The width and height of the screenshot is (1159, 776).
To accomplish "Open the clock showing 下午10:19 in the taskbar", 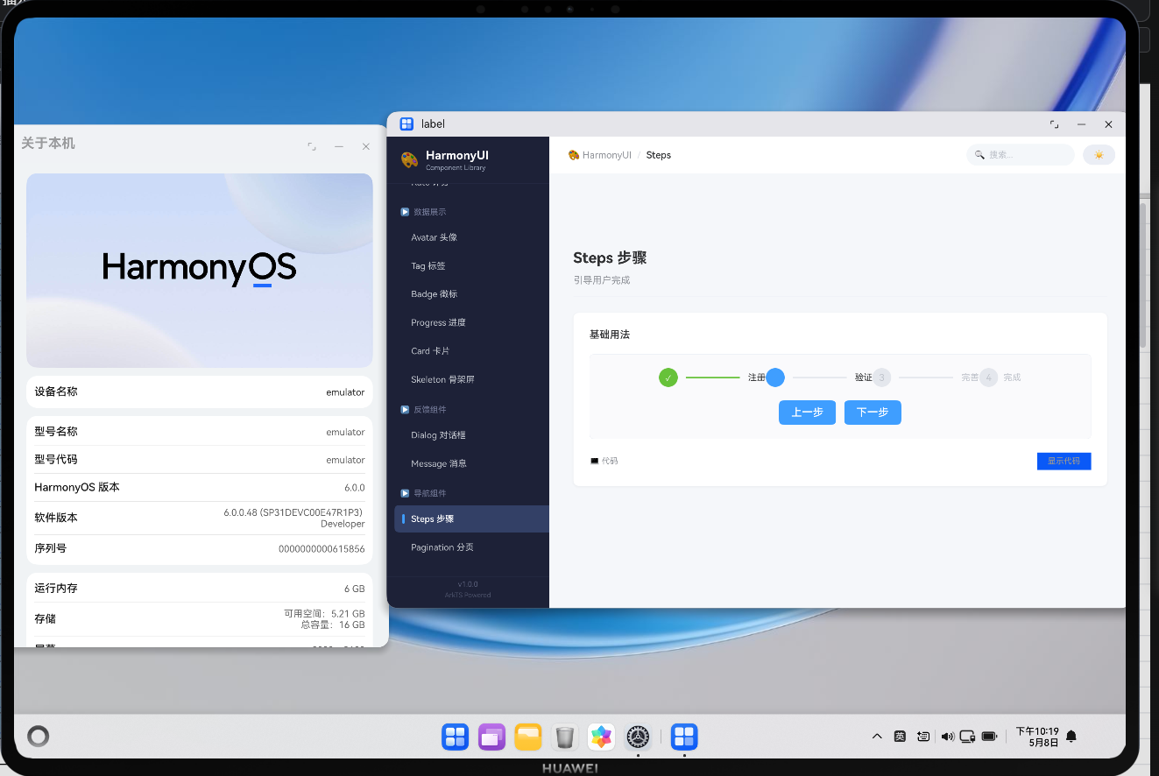I will 1037,737.
